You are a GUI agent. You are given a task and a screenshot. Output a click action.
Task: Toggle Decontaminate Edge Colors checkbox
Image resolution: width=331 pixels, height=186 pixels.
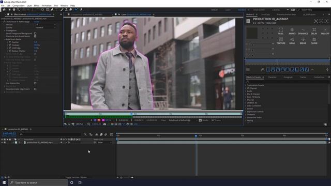point(35,89)
